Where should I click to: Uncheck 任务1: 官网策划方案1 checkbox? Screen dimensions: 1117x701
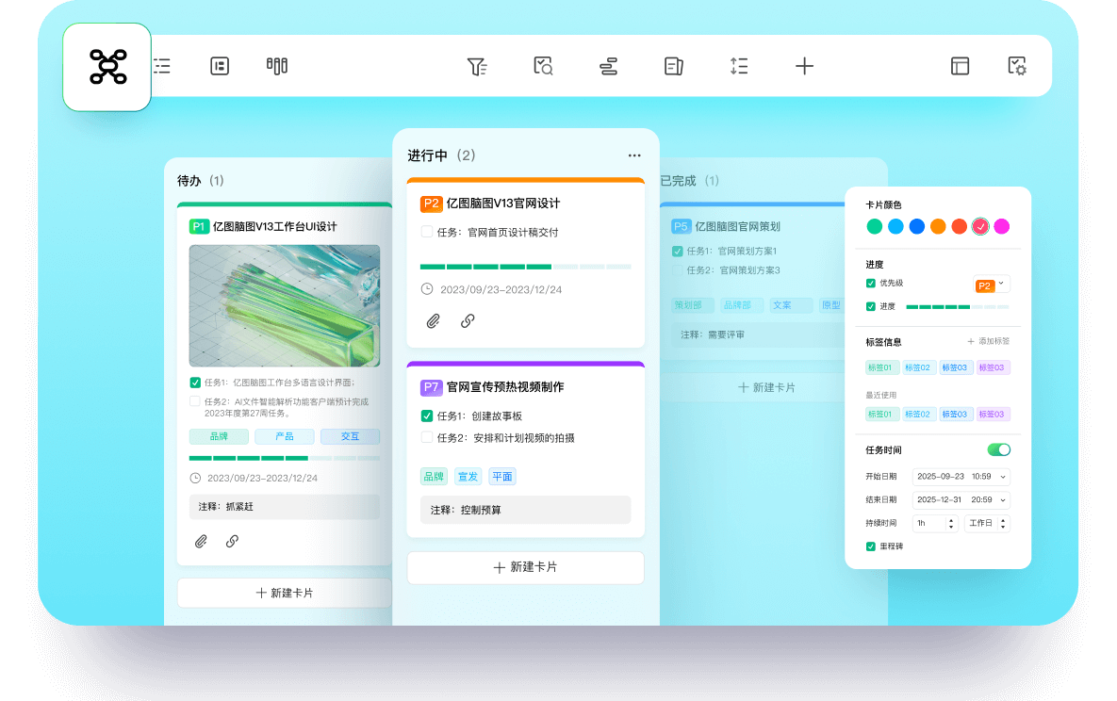[678, 251]
